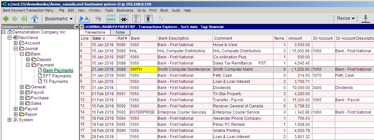The image size is (374, 140).
Task: Click arrow button in Database Explorer header
Action: tap(76, 27)
